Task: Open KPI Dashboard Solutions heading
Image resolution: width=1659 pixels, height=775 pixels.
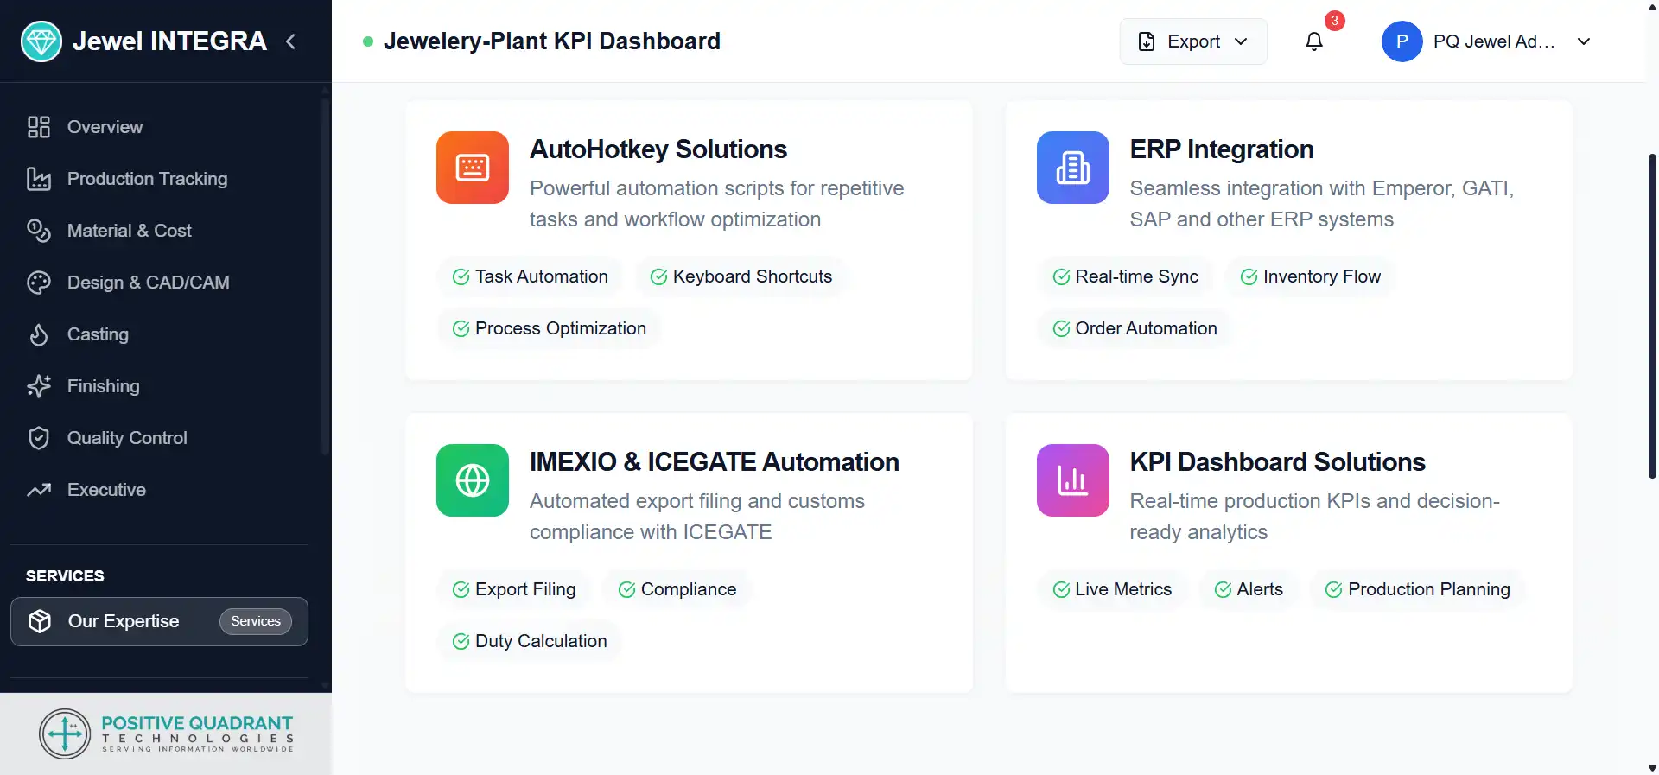Action: pyautogui.click(x=1277, y=462)
